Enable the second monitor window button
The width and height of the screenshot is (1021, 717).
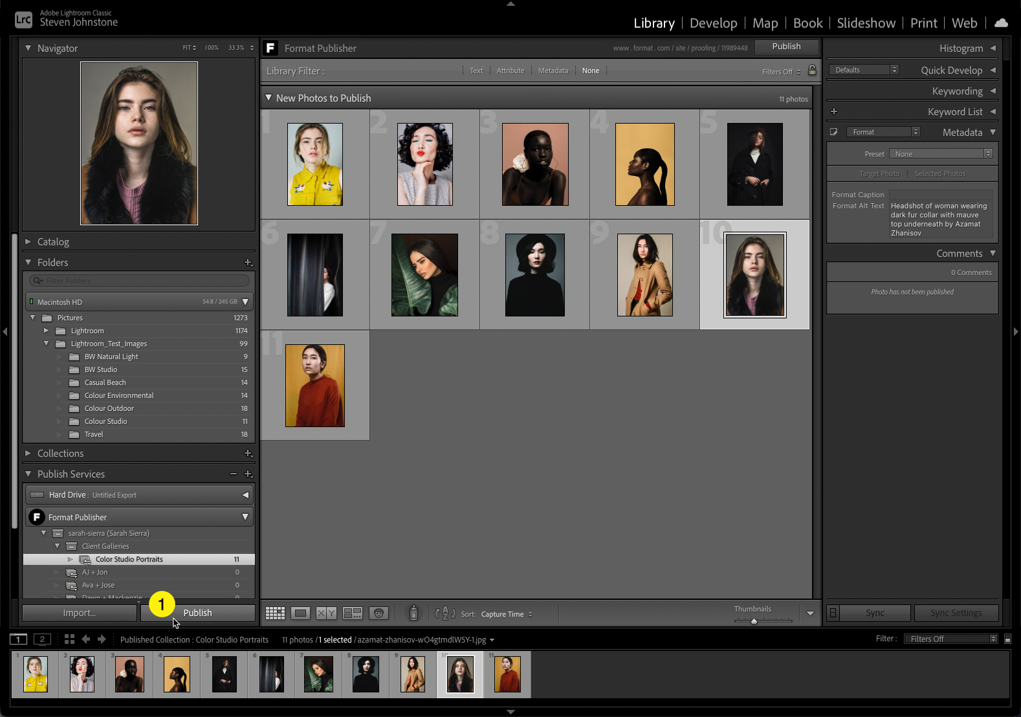(x=42, y=639)
